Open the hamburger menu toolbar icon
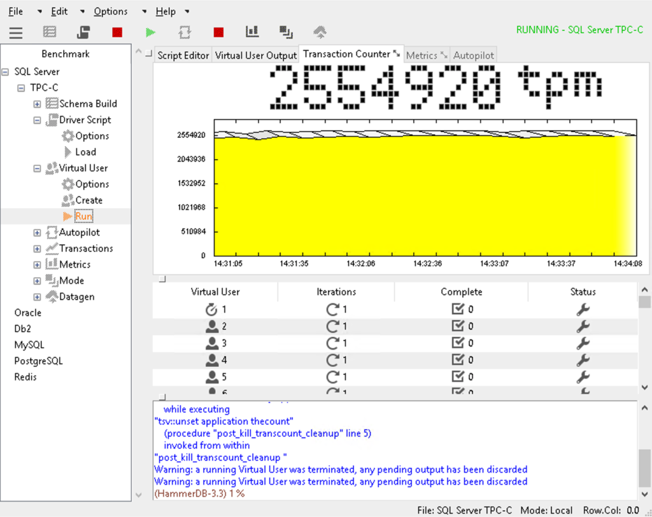The image size is (652, 517). 16,32
